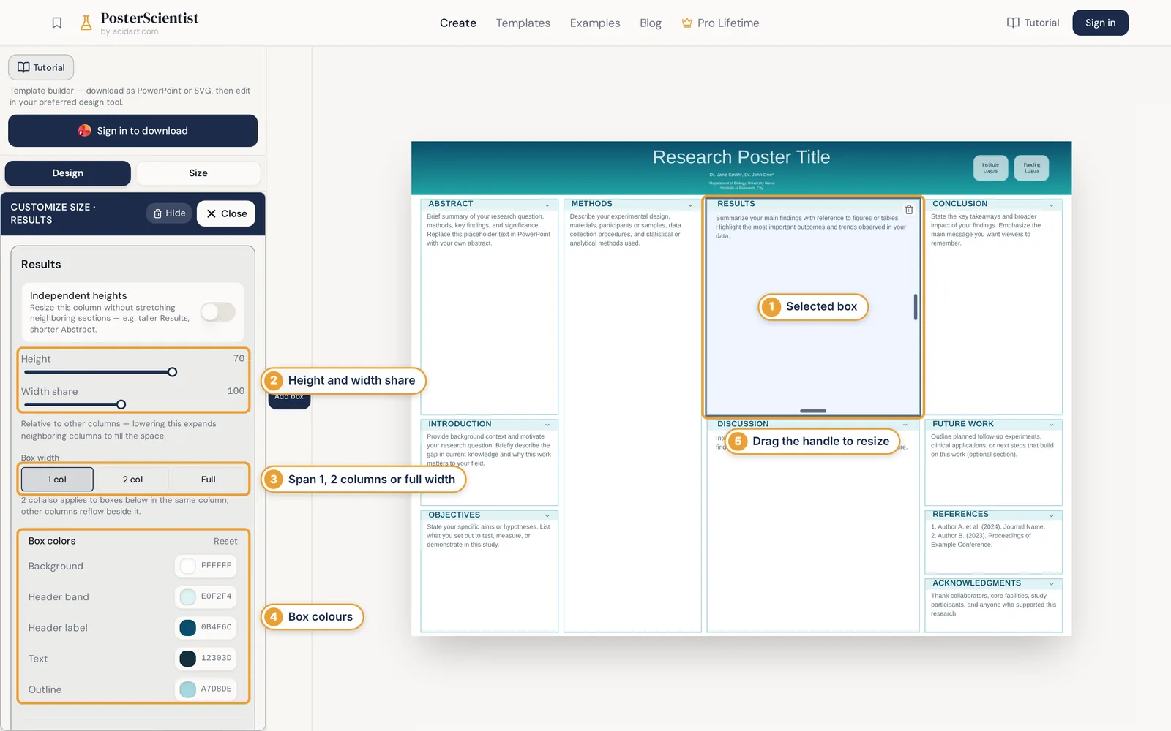The width and height of the screenshot is (1171, 731).
Task: Click the PowerPoint icon in the Sign in to download button
Action: (x=85, y=131)
